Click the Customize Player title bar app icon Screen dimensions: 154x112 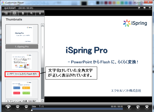pyautogui.click(x=3, y=3)
